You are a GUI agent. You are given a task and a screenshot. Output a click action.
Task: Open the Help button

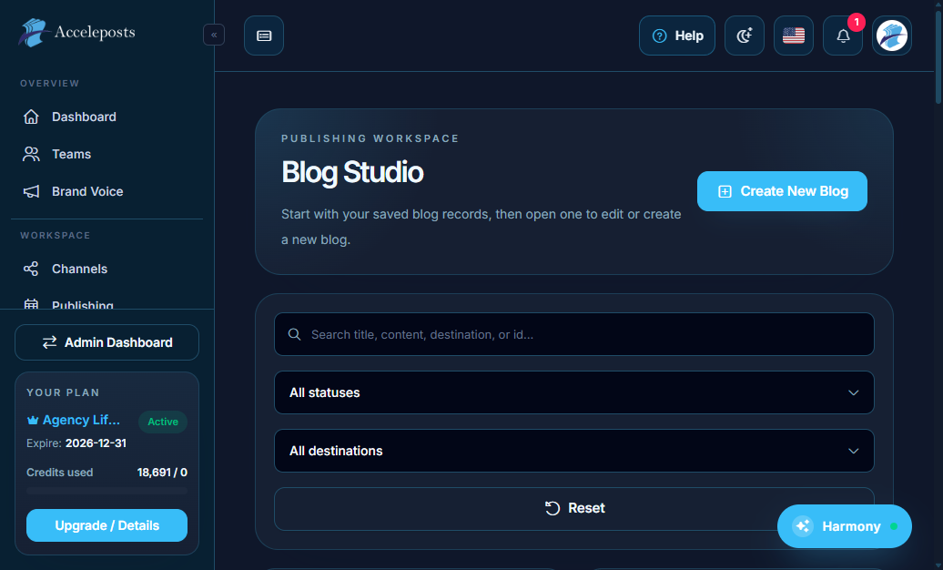click(677, 36)
